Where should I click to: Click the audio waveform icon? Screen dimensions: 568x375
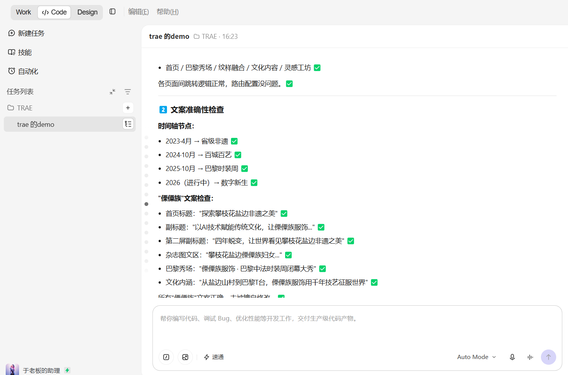coord(530,357)
